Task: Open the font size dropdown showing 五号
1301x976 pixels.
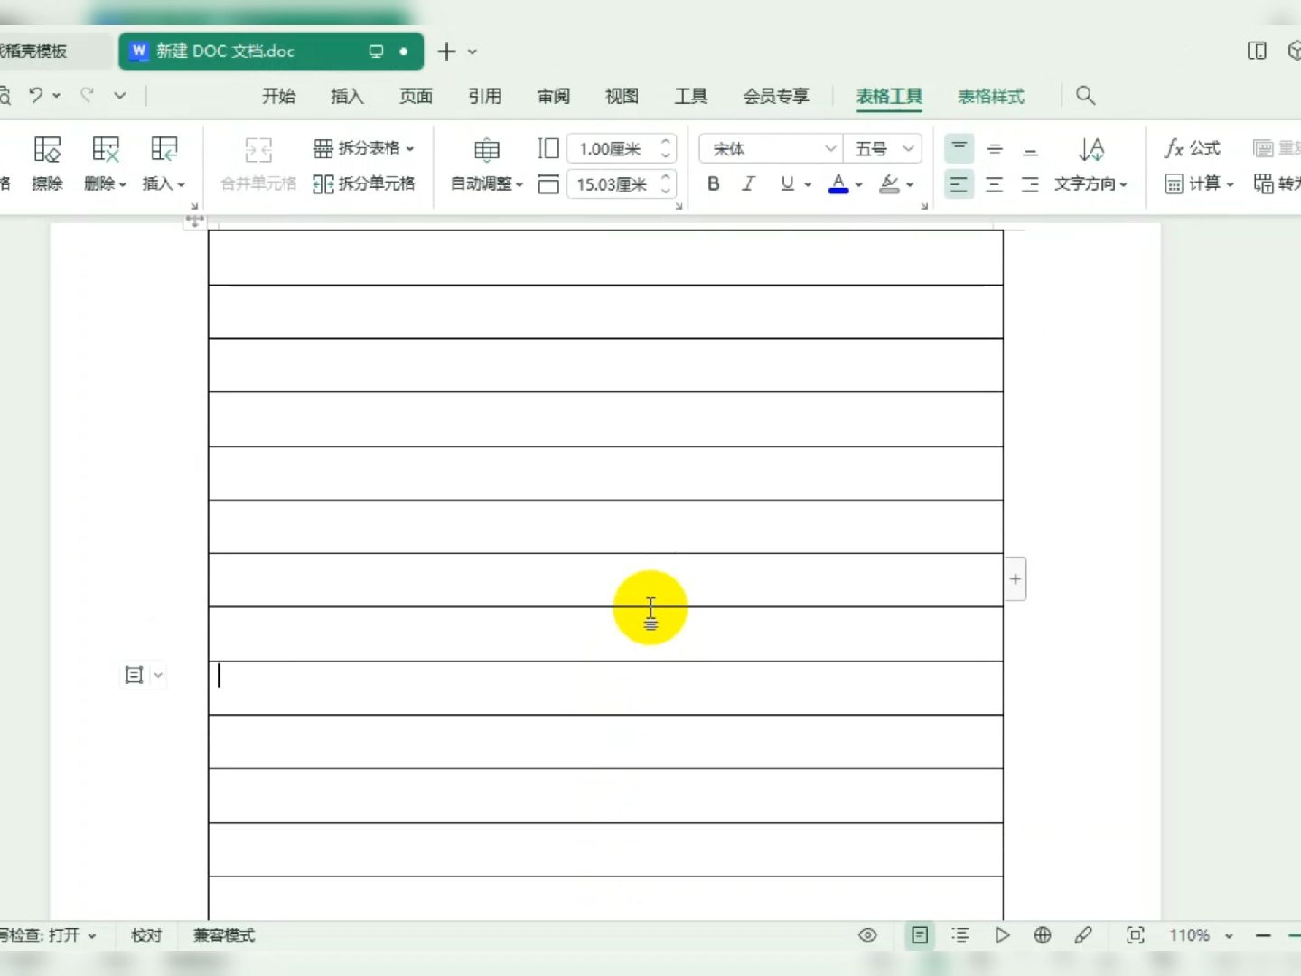Action: pyautogui.click(x=883, y=148)
